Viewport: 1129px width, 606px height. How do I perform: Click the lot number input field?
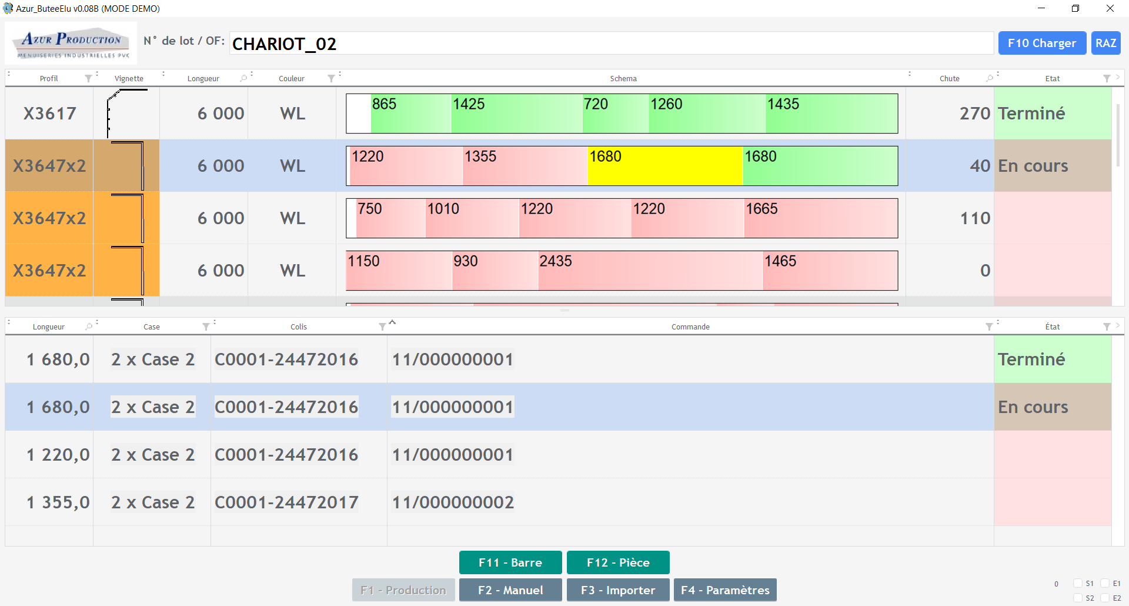[x=611, y=44]
